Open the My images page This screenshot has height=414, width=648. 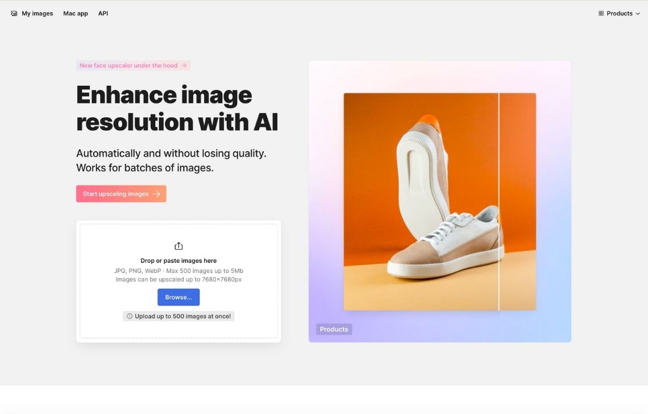[x=37, y=13]
